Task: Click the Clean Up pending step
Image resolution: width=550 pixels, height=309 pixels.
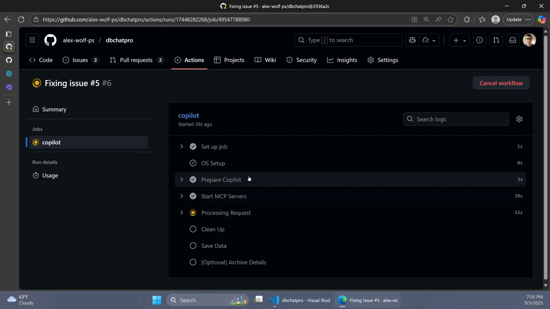Action: click(350, 229)
